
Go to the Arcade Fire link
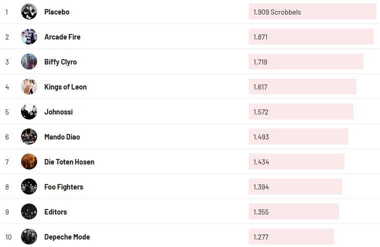pos(62,36)
